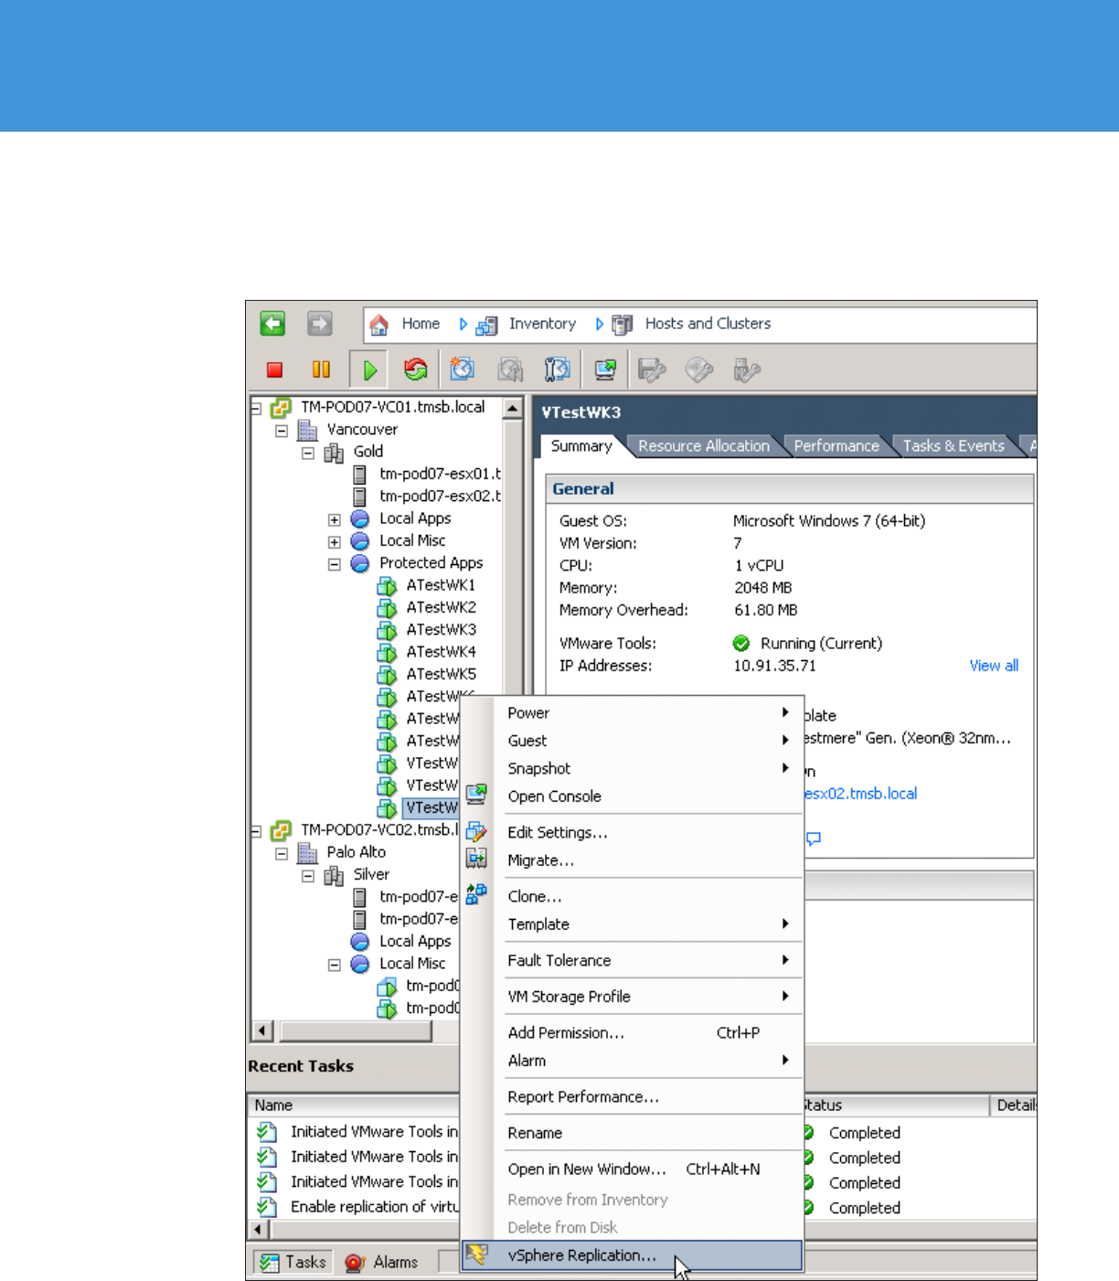Image resolution: width=1119 pixels, height=1281 pixels.
Task: Click the Reset virtual machine toolbar icon
Action: click(x=416, y=369)
